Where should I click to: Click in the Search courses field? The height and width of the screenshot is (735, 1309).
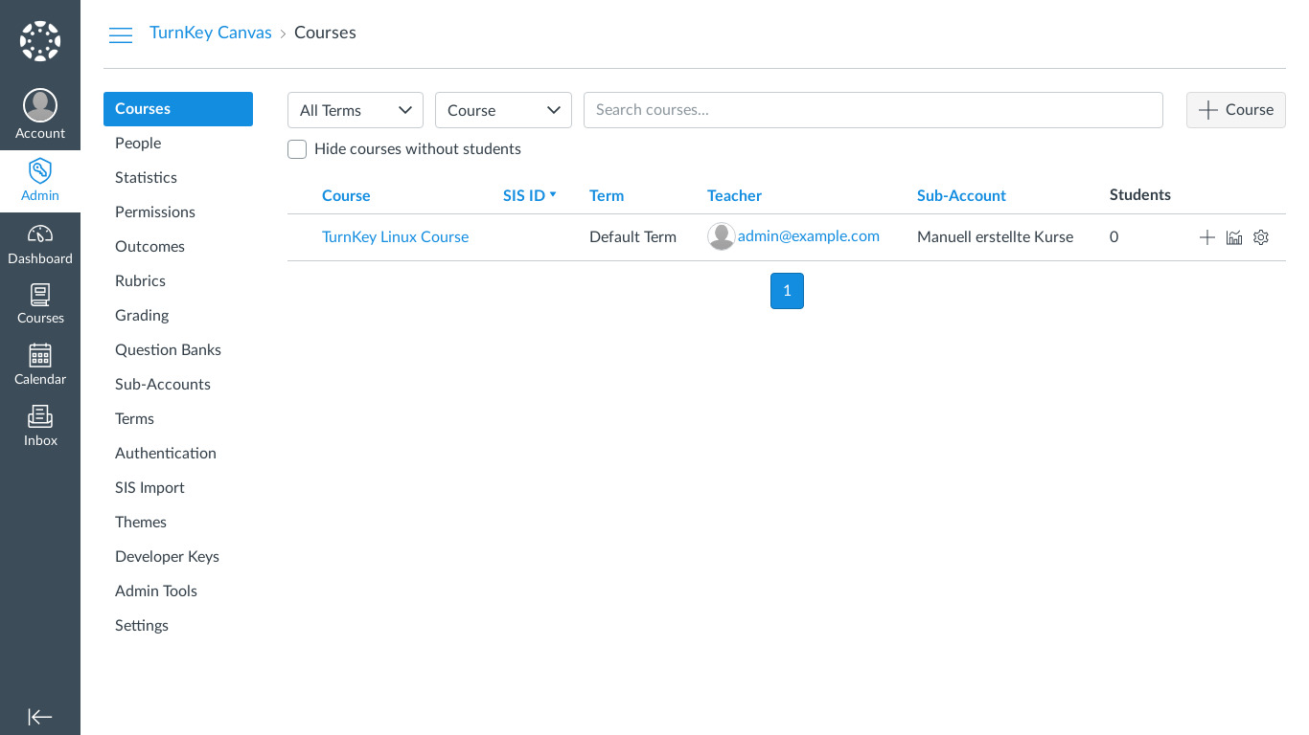point(872,110)
